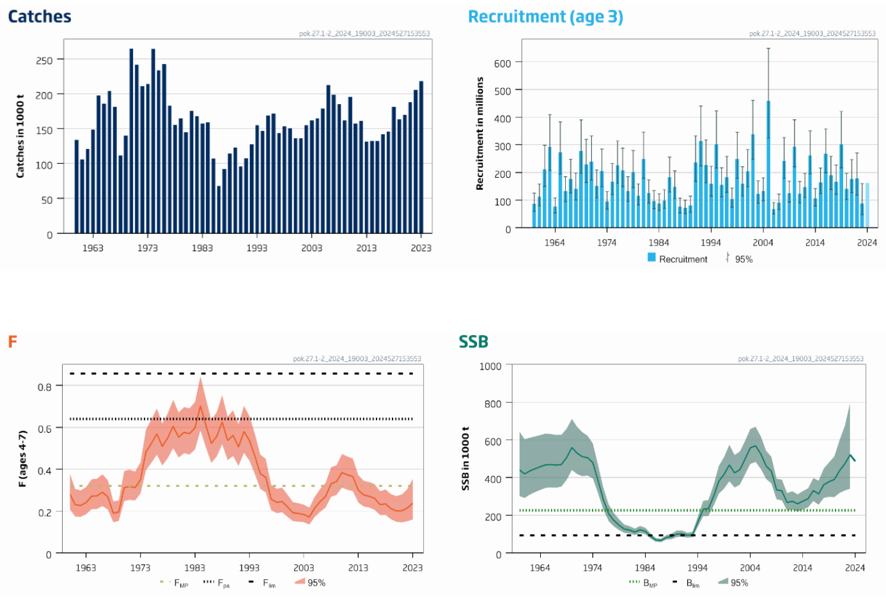
Task: Select the BMP legend entry
Action: click(643, 583)
